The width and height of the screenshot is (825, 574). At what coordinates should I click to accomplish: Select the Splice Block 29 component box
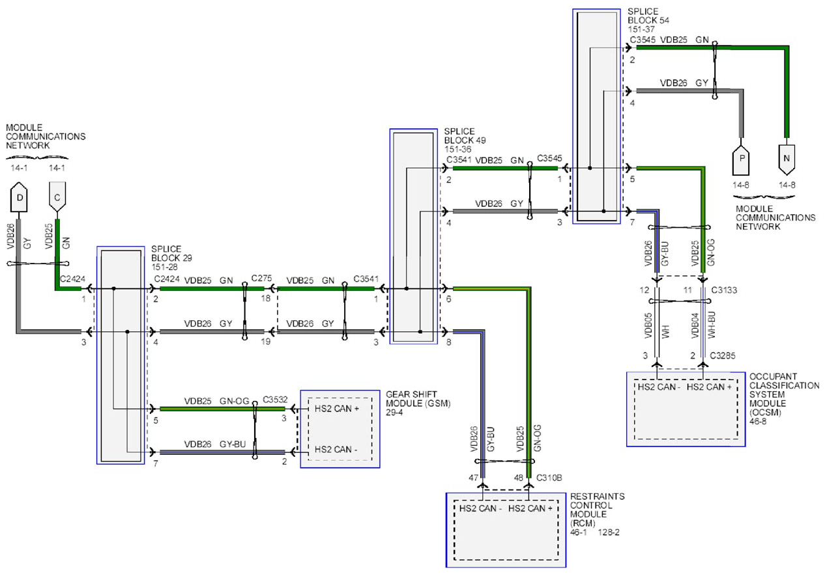point(121,355)
